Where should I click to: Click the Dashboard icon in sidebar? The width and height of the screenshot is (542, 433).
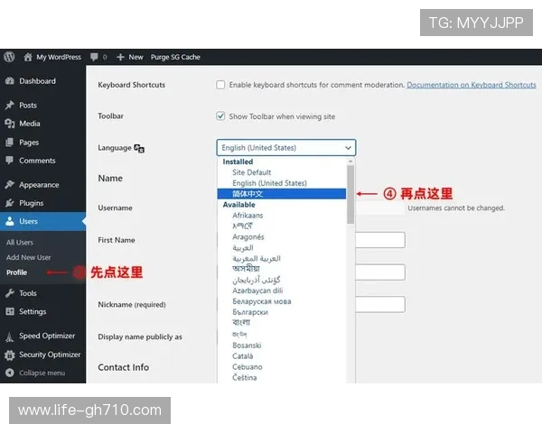(x=9, y=81)
